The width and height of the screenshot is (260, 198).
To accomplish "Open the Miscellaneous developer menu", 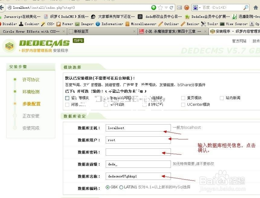I will click(141, 24).
